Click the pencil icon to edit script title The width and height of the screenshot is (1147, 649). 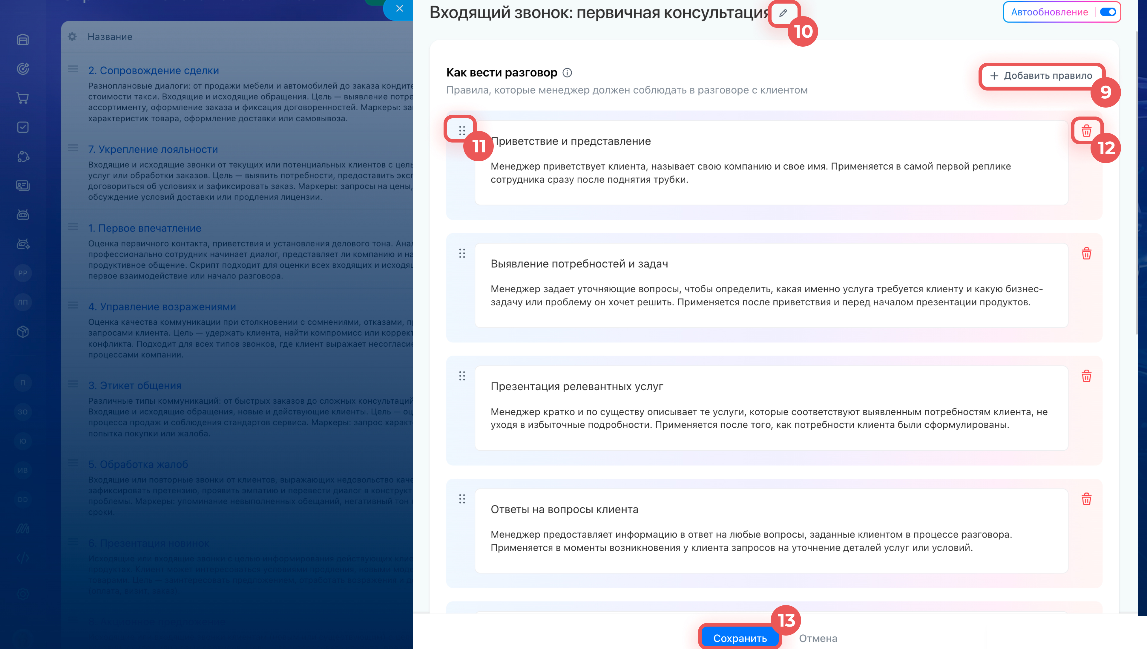[783, 13]
